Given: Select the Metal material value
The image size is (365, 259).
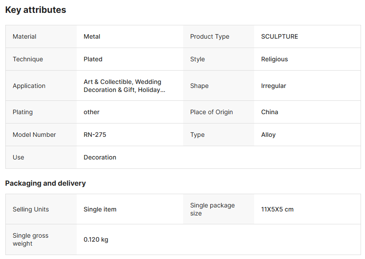Looking at the screenshot, I should pyautogui.click(x=92, y=36).
